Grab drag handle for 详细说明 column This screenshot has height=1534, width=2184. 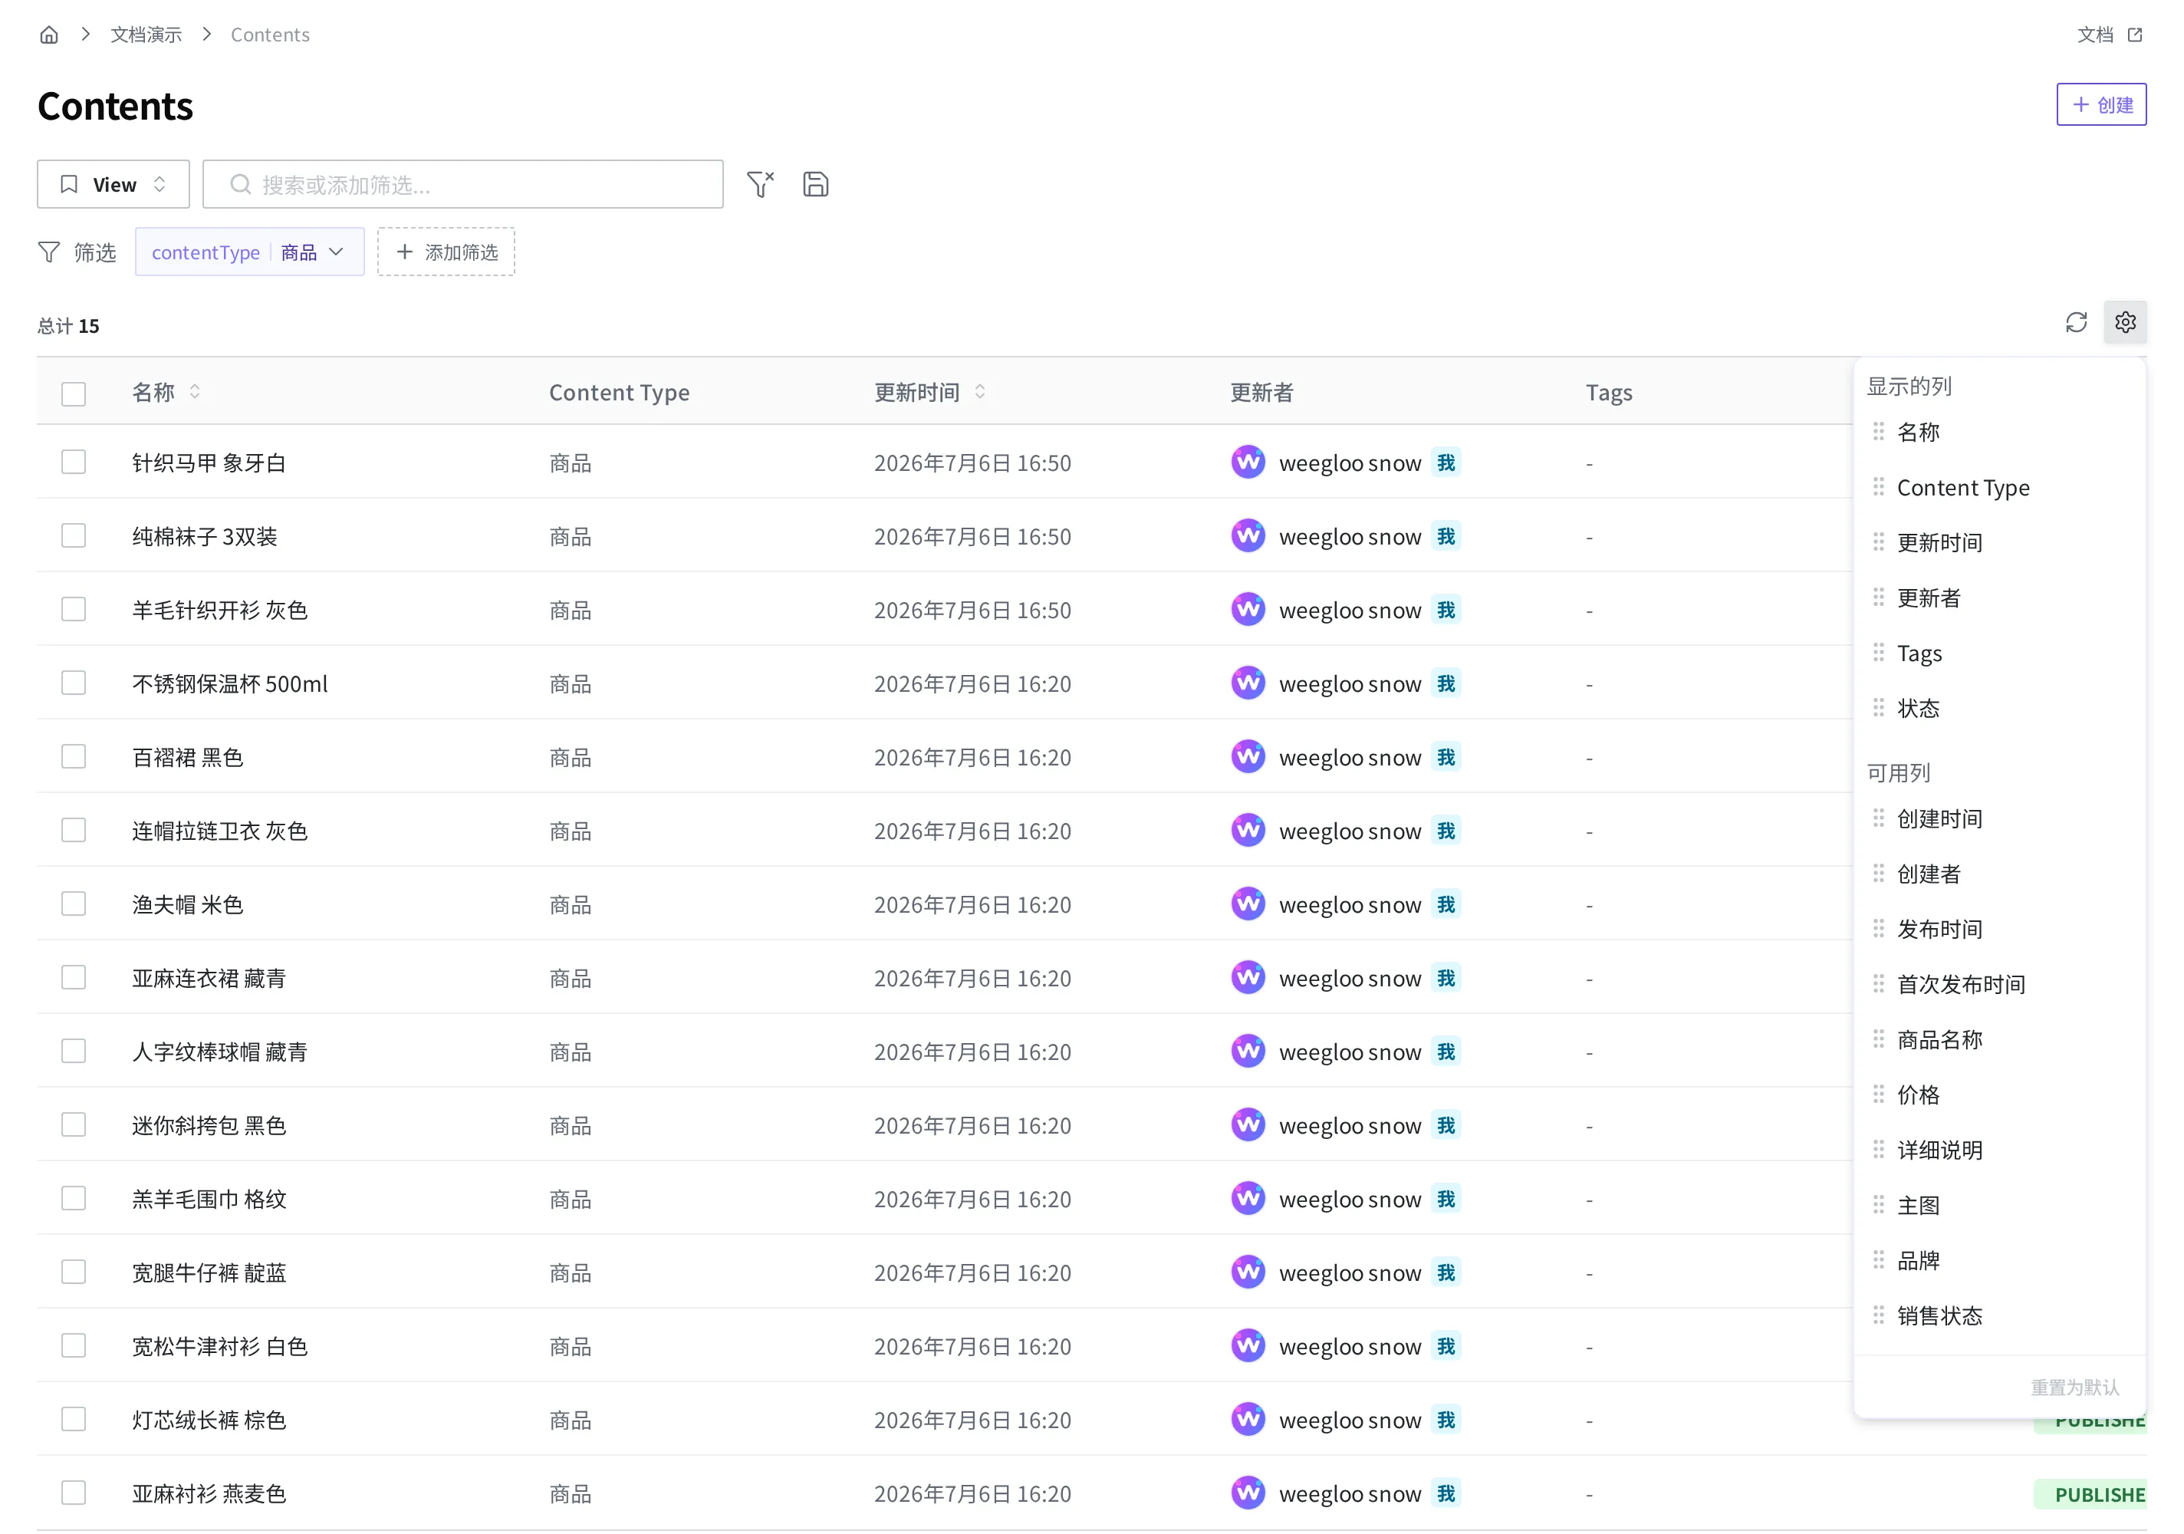[1879, 1150]
